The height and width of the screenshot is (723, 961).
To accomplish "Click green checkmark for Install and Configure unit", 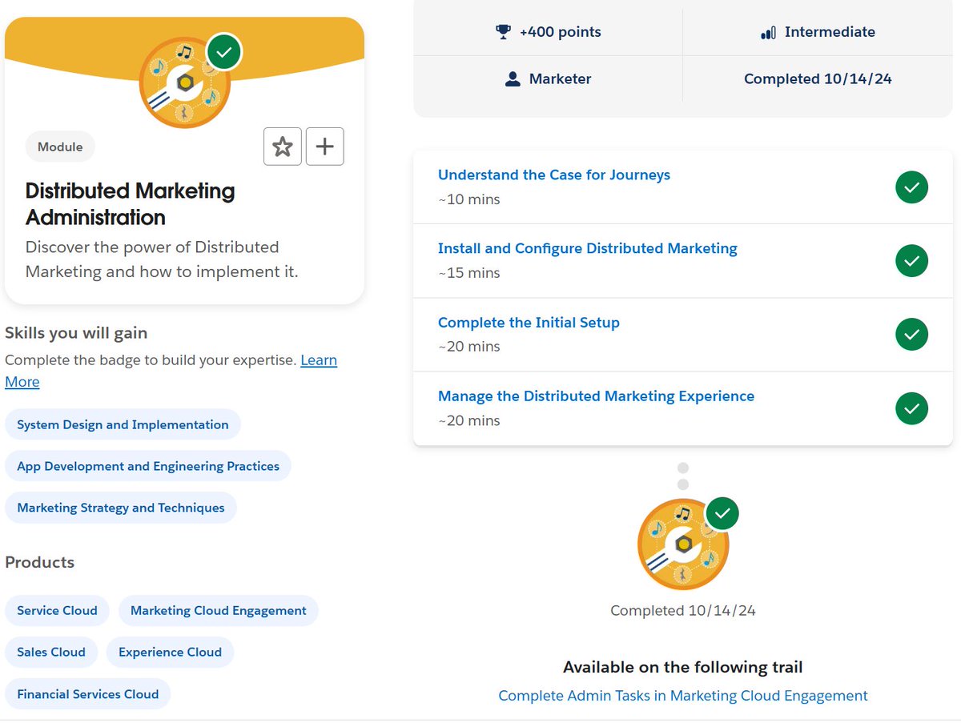I will point(911,261).
